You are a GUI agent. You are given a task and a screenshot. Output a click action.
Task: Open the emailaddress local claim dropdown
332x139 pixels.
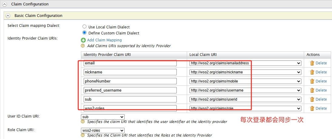245,63
